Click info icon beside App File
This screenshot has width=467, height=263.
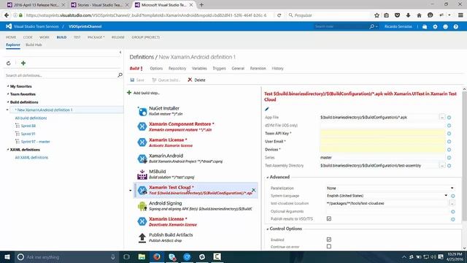(x=449, y=118)
